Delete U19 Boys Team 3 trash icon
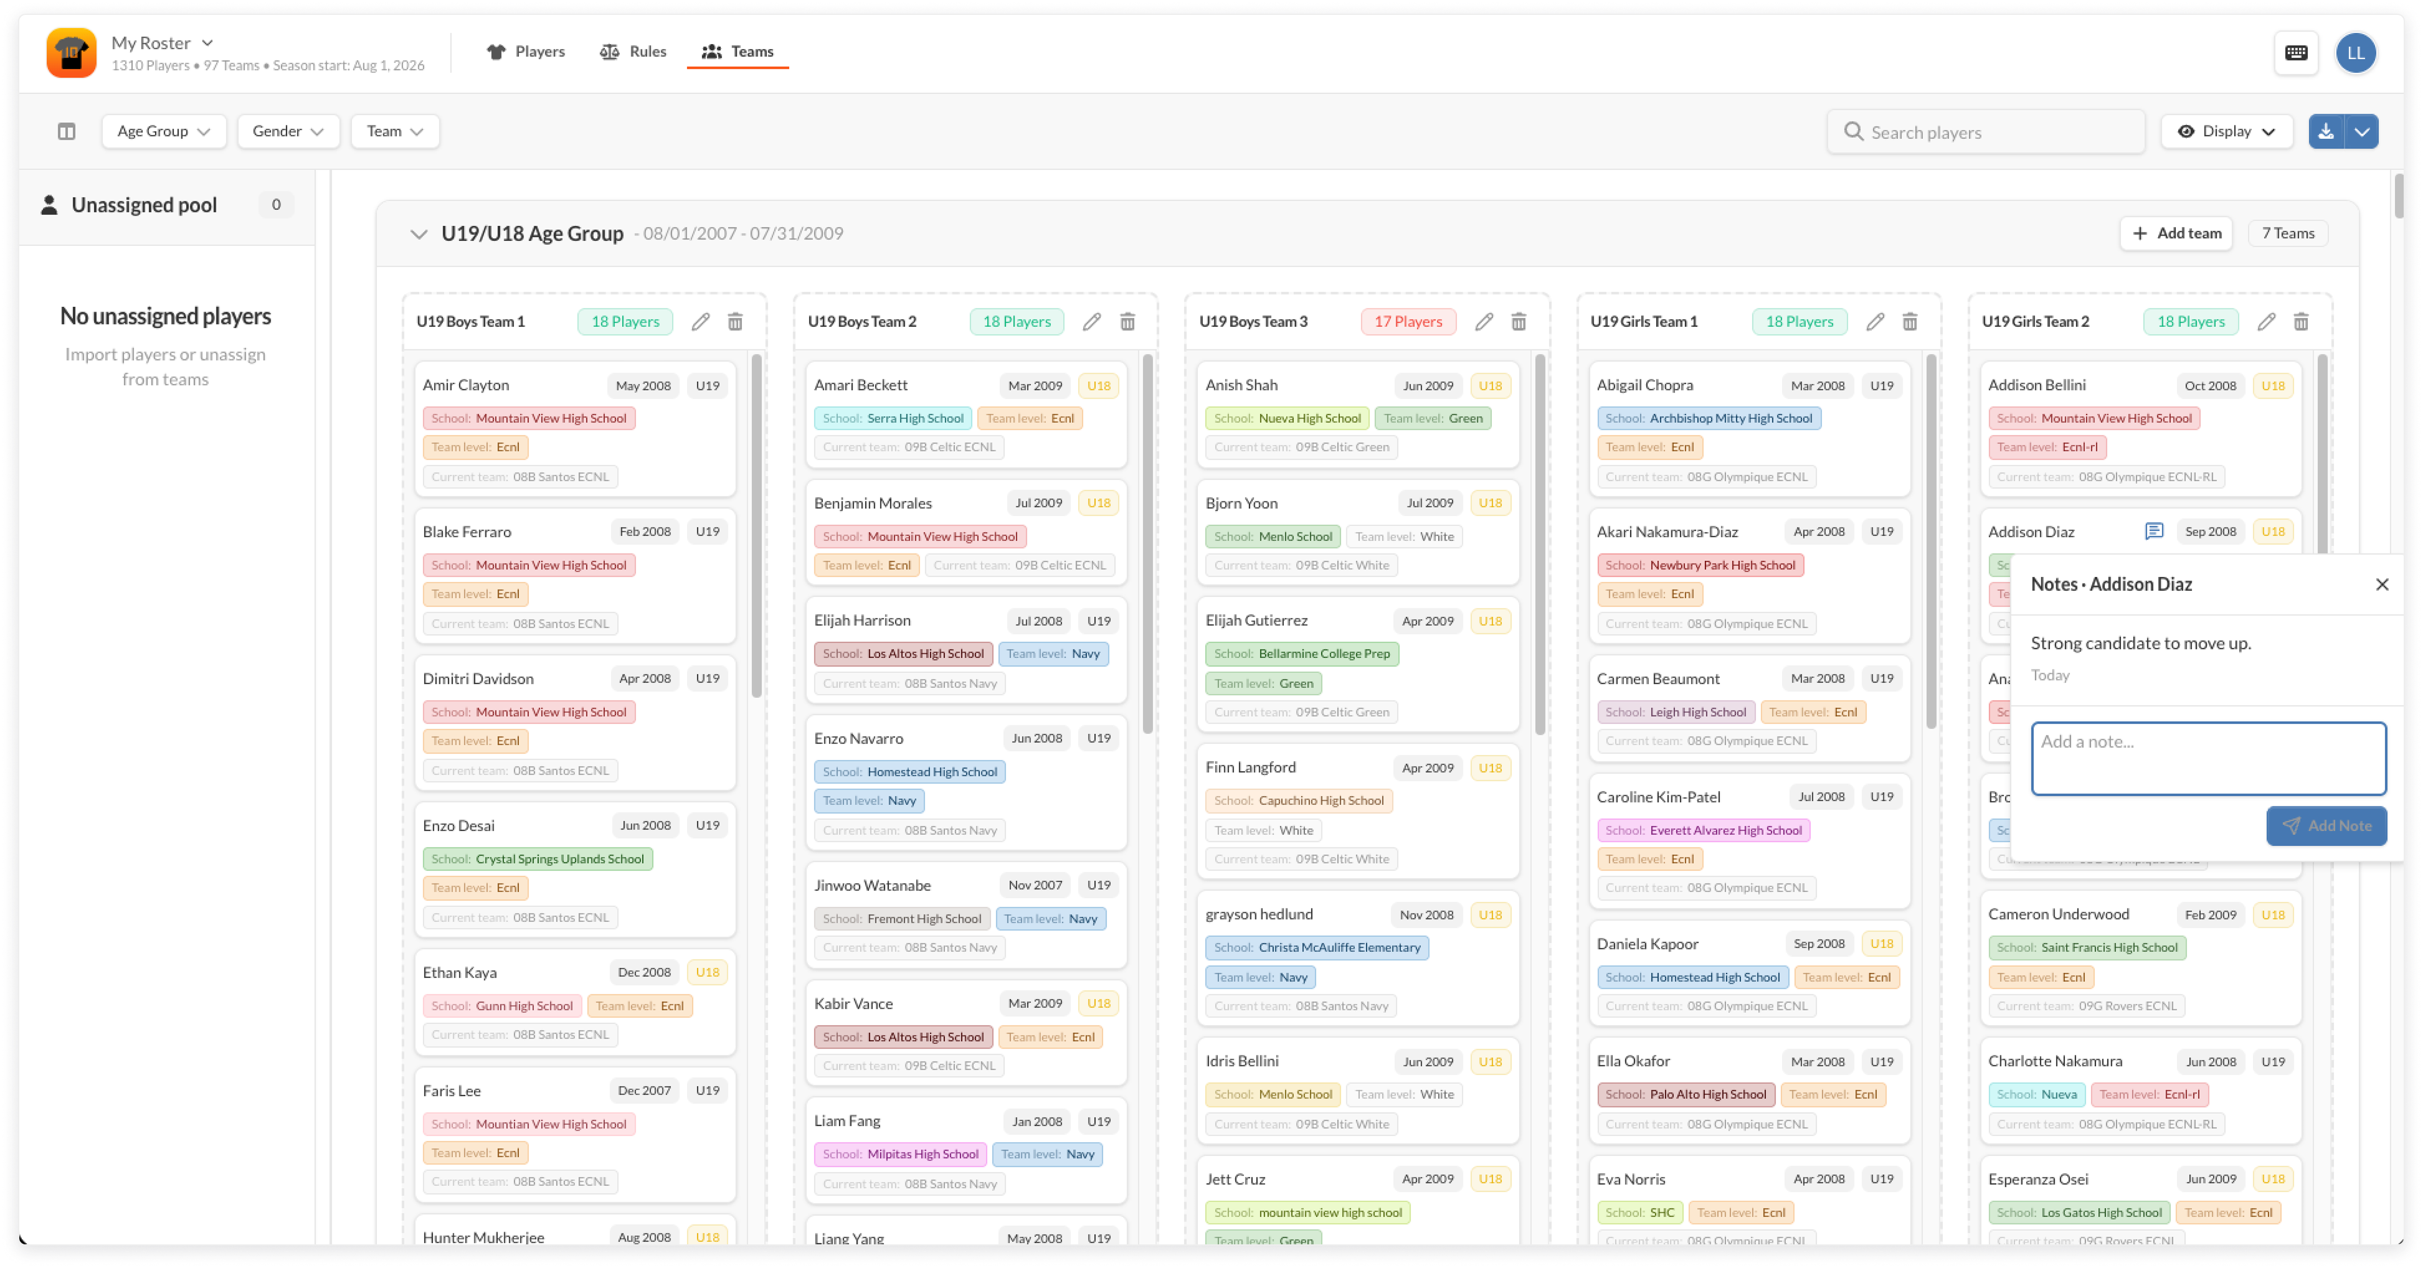This screenshot has height=1268, width=2423. click(x=1519, y=321)
